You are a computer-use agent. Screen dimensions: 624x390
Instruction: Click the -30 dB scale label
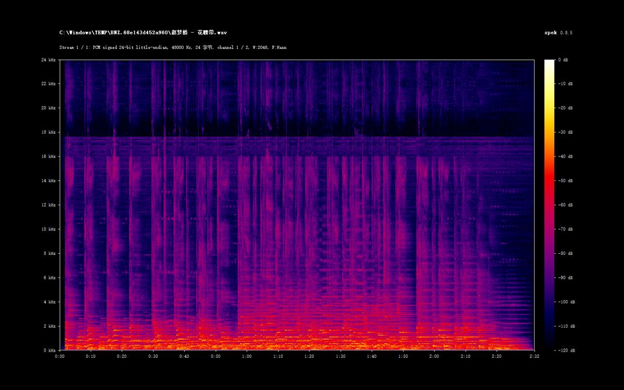563,132
